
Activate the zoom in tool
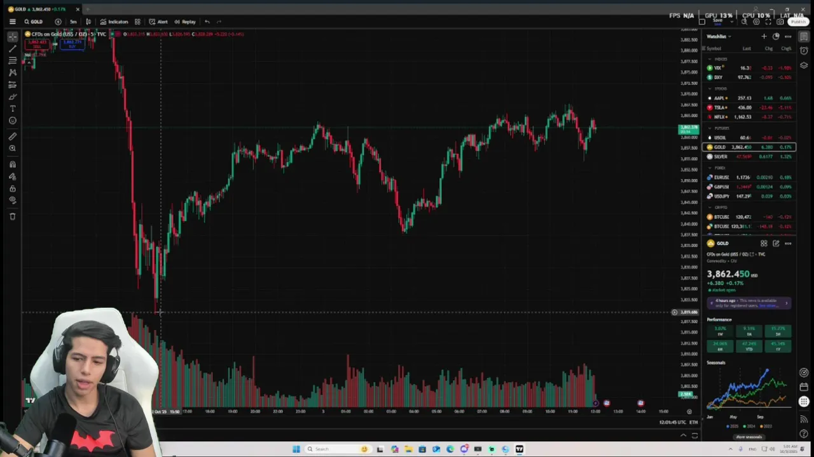[12, 149]
